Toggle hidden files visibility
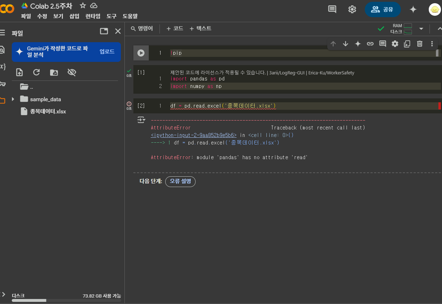 pyautogui.click(x=72, y=73)
